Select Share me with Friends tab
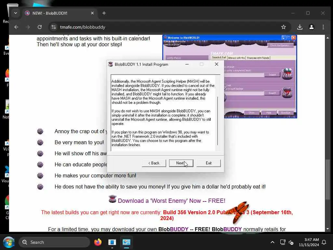 point(258,58)
